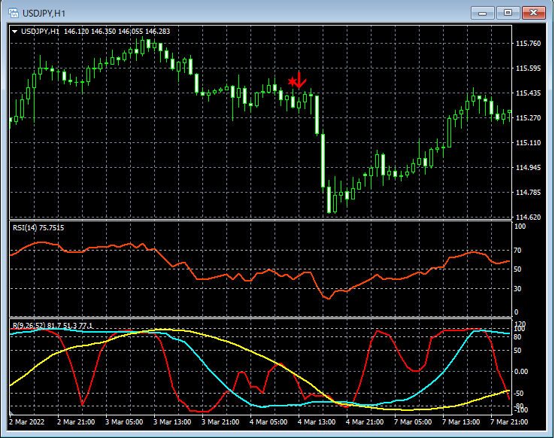Image resolution: width=555 pixels, height=438 pixels.
Task: Click the 4 Mar 21:00 time axis label
Action: pyautogui.click(x=365, y=422)
